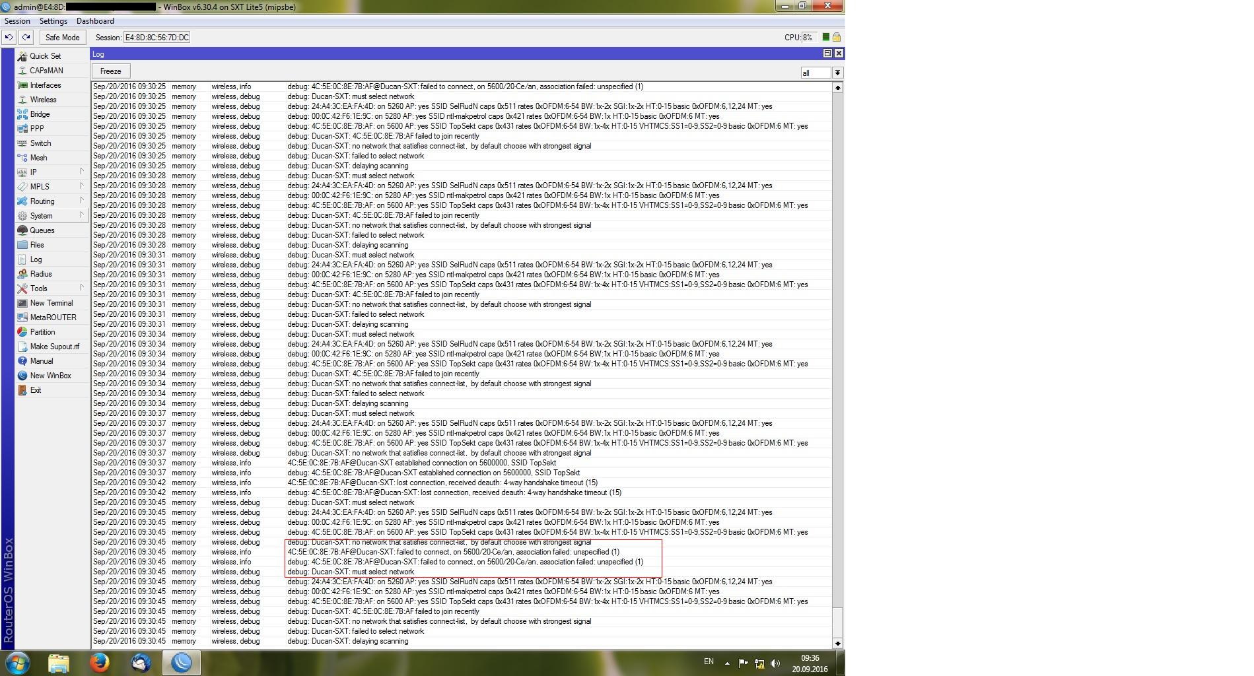Open Switch menu
The image size is (1254, 676).
[x=40, y=143]
